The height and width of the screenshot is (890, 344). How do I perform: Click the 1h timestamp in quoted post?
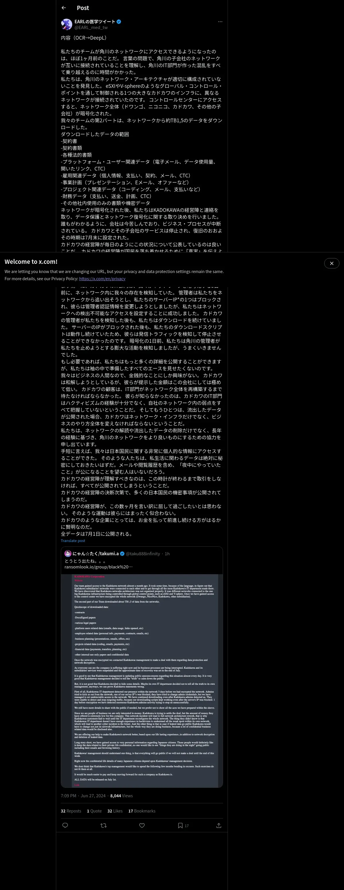pos(167,554)
